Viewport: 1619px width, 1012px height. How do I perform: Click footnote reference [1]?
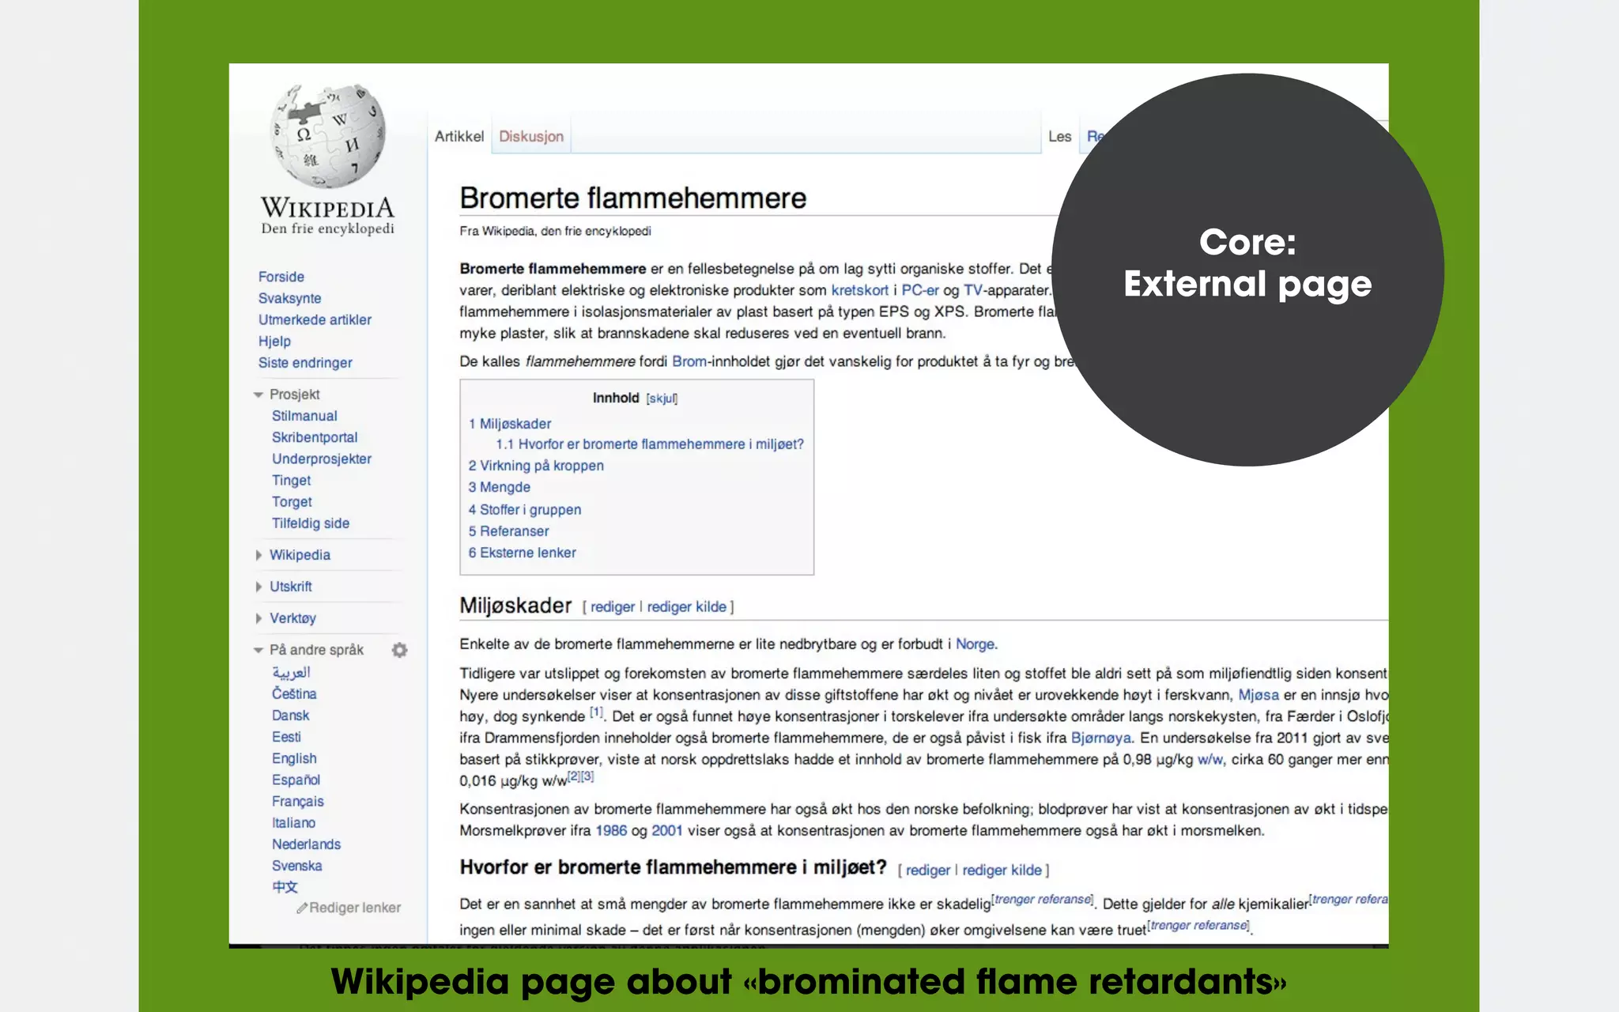[596, 712]
